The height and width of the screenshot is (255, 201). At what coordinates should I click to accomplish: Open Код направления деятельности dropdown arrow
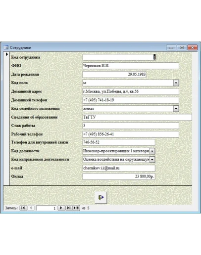pos(152,159)
